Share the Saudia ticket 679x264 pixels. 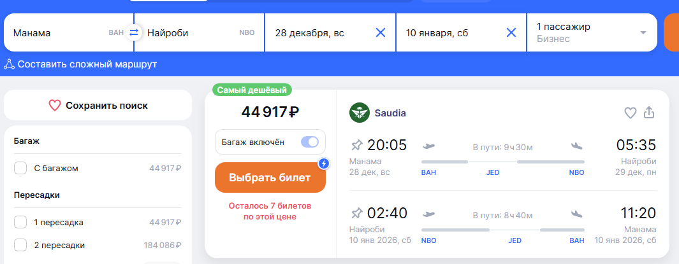[649, 113]
